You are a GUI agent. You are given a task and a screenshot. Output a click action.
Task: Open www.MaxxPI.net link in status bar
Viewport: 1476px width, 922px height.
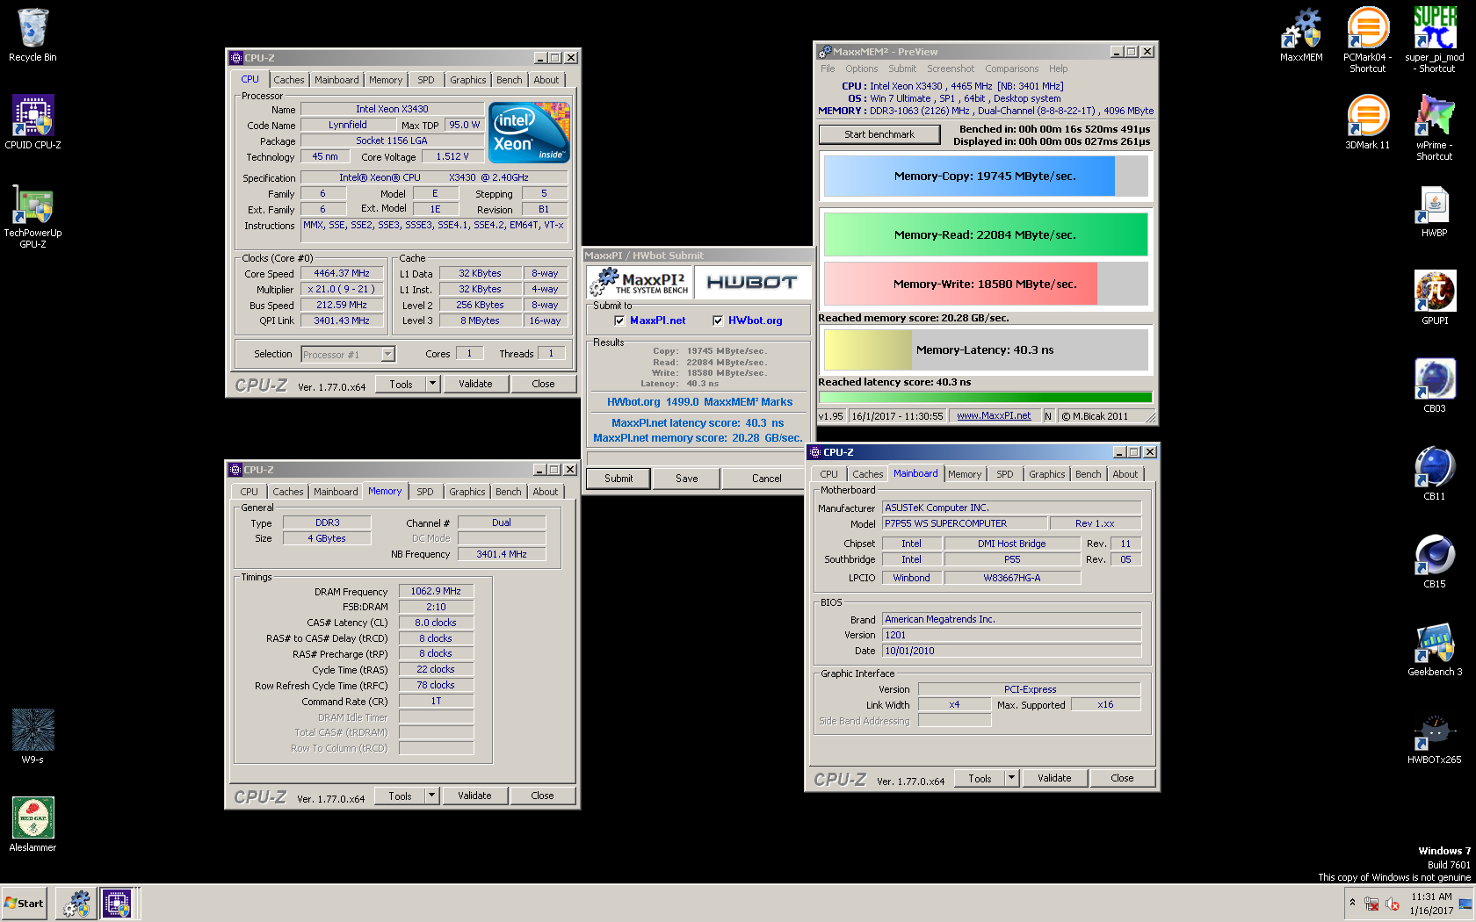[994, 416]
